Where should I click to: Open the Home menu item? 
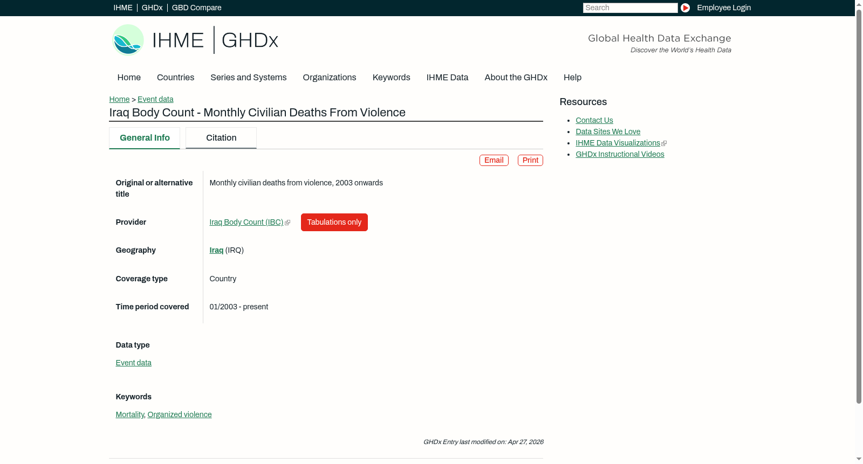(129, 78)
